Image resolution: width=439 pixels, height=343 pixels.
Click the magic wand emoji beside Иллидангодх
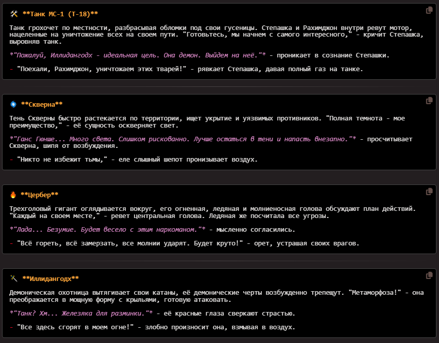coord(13,278)
